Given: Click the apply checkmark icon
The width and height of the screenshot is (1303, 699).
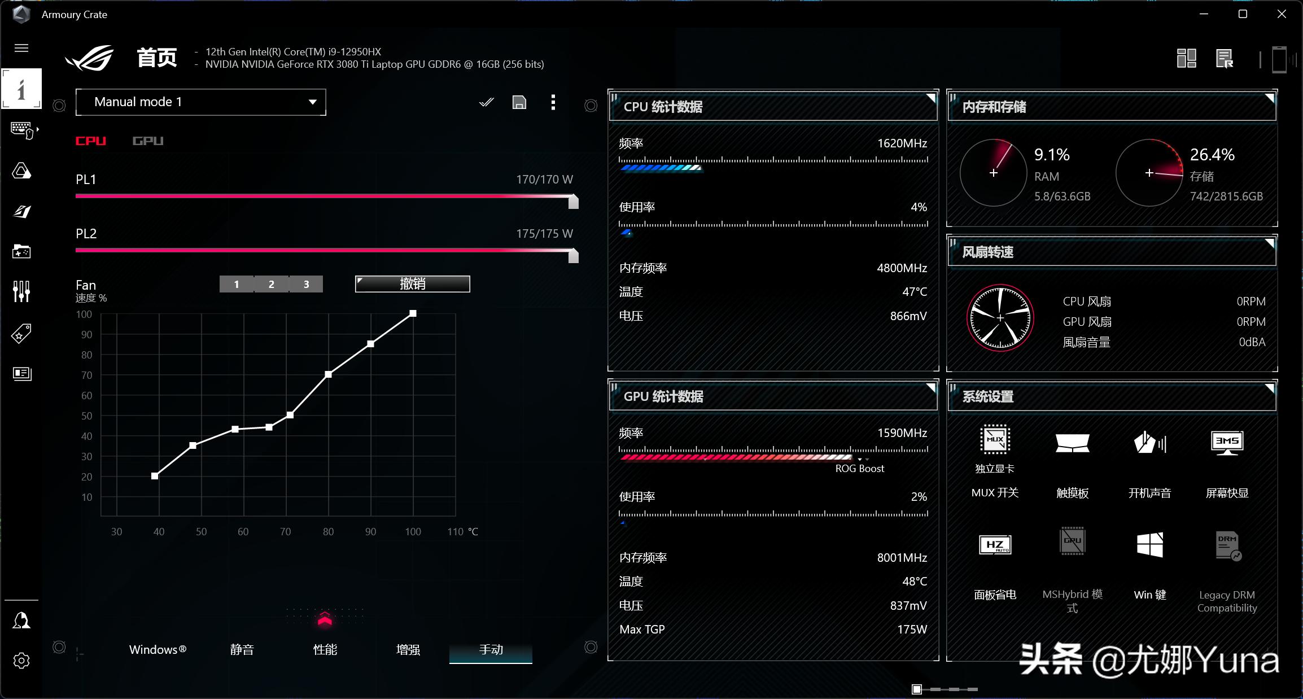Looking at the screenshot, I should pyautogui.click(x=486, y=102).
